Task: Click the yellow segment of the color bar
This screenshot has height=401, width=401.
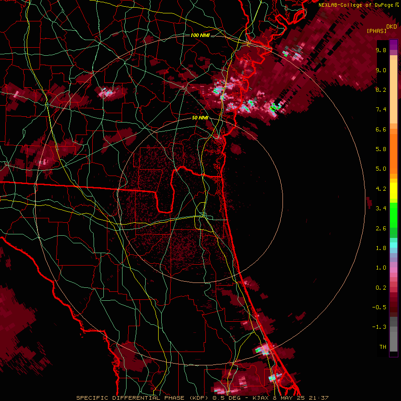Action: click(393, 191)
